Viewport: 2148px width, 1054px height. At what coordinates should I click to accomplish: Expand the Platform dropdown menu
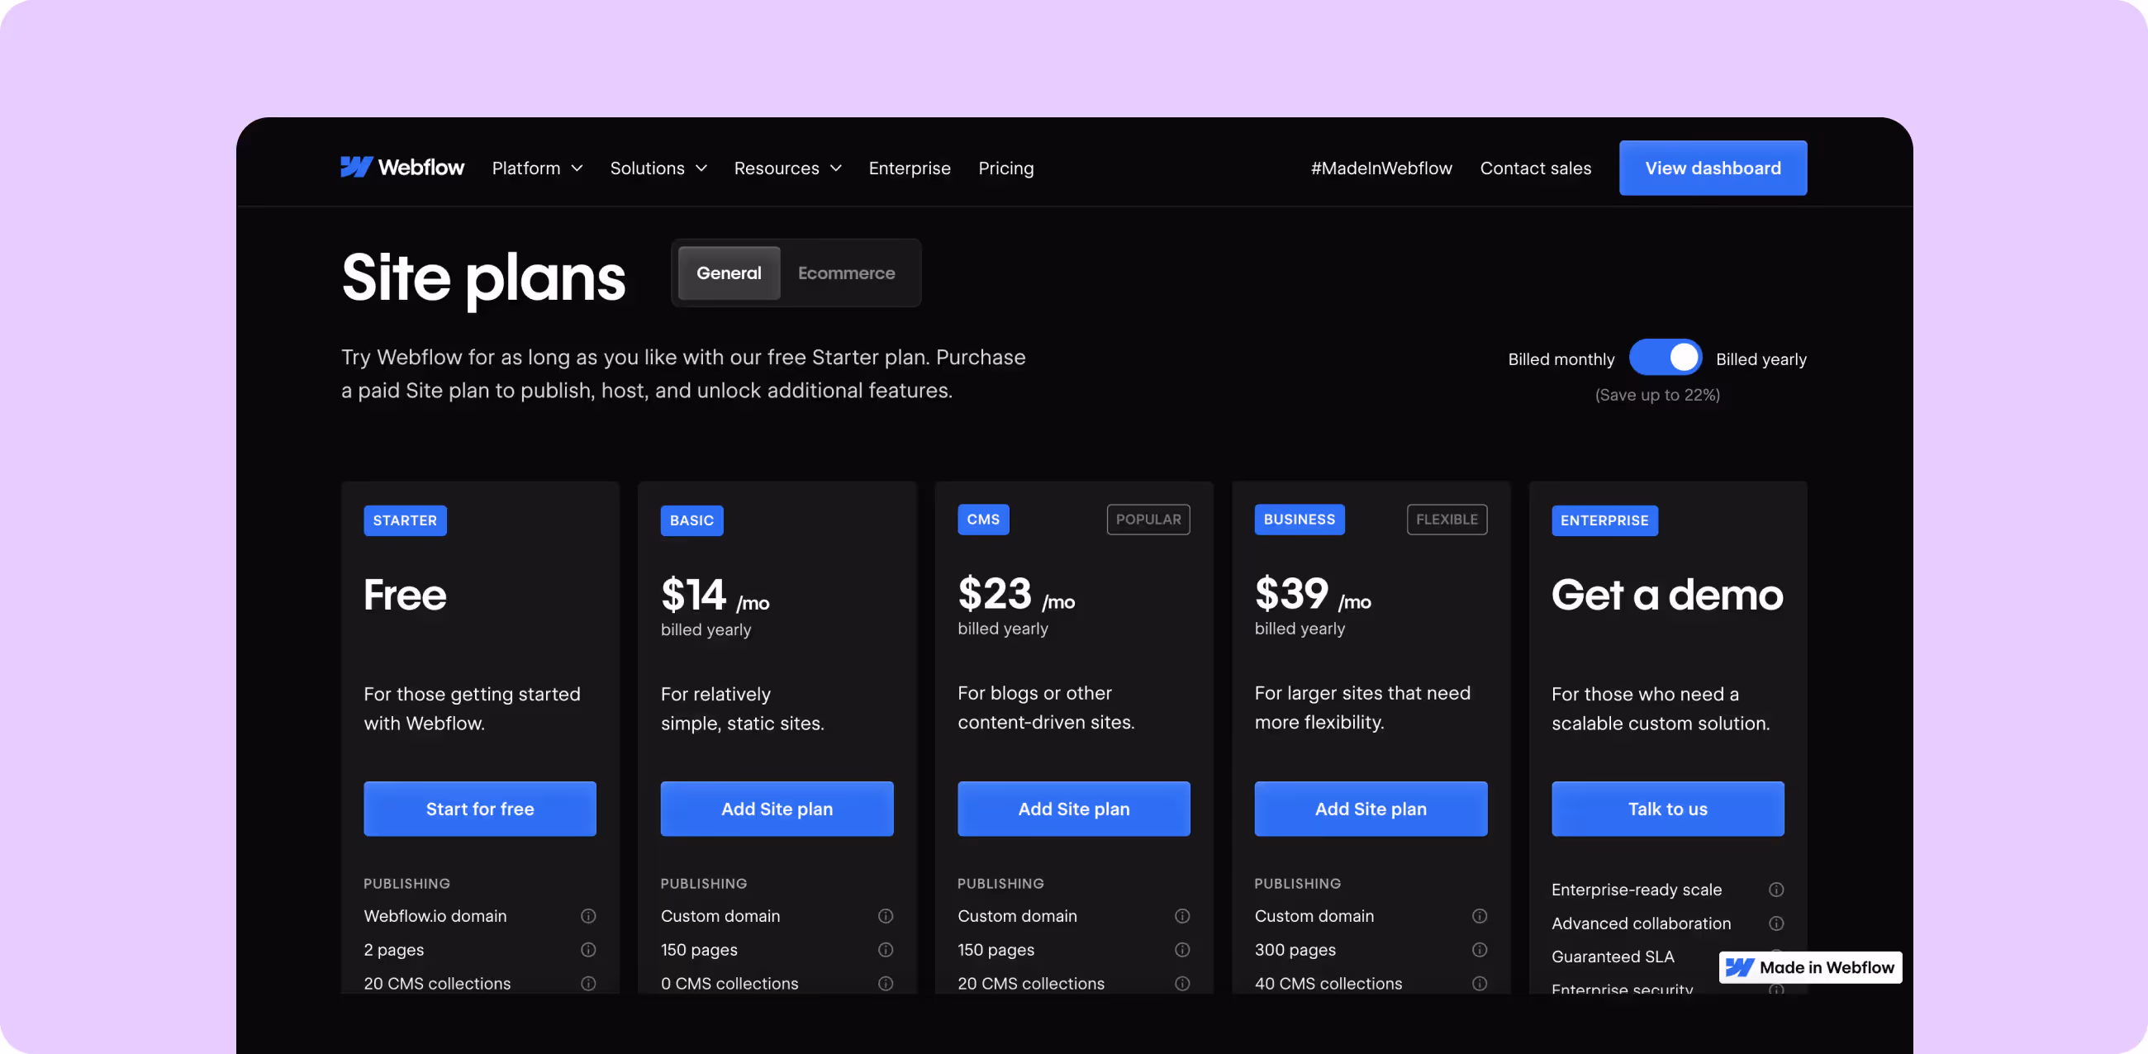(537, 169)
